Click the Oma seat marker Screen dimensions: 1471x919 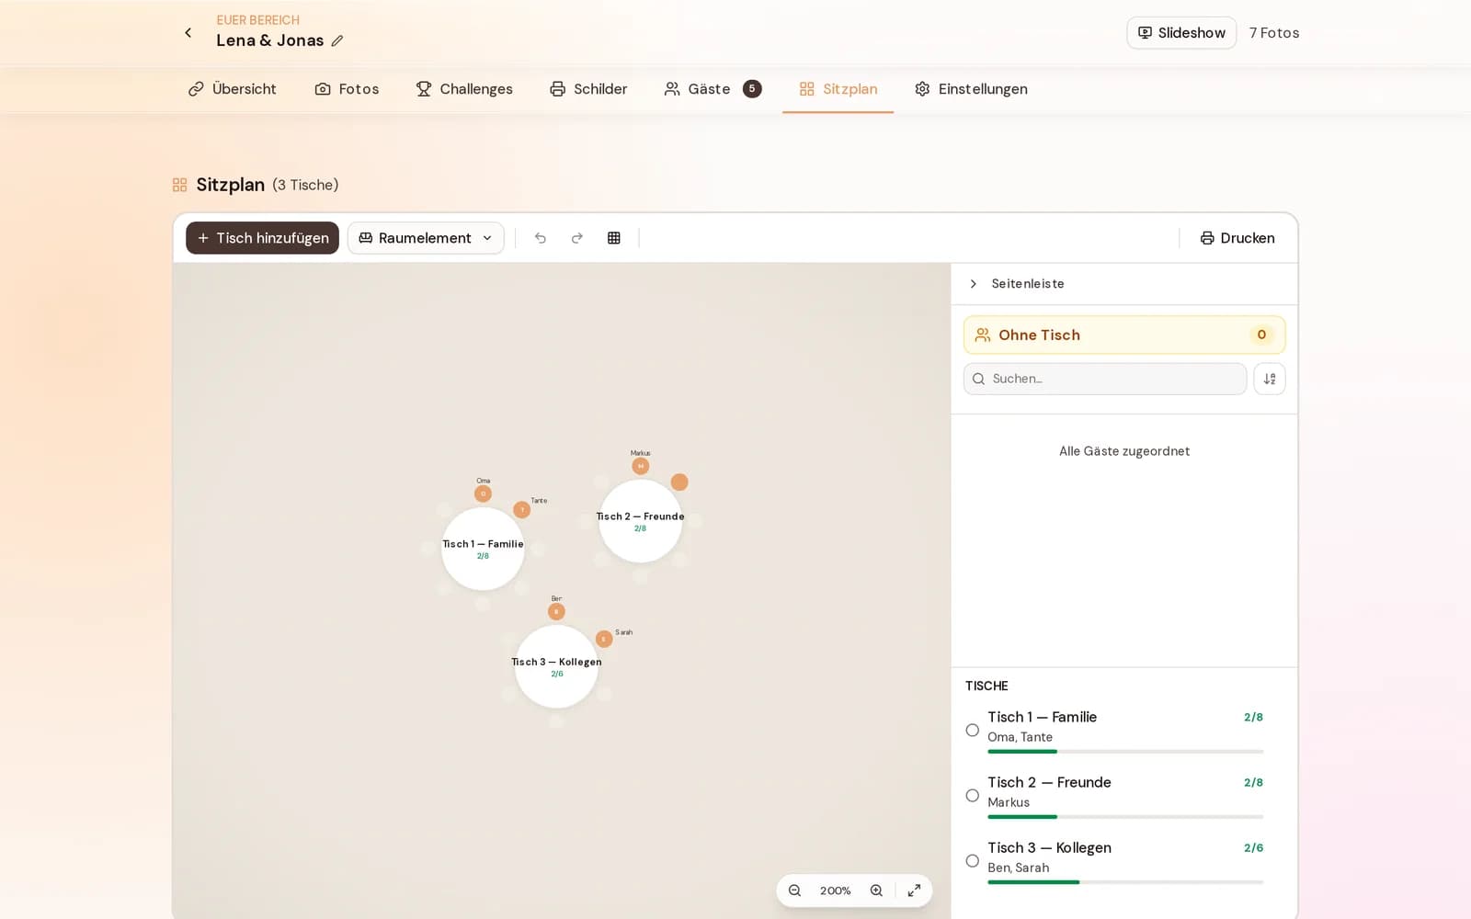tap(483, 494)
